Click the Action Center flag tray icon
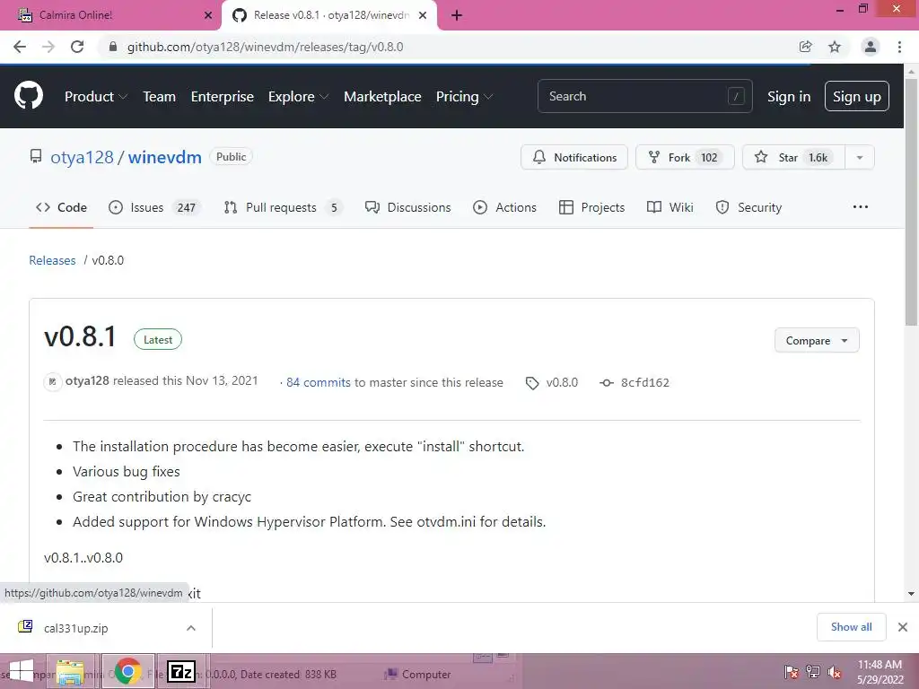The image size is (919, 689). tap(791, 672)
